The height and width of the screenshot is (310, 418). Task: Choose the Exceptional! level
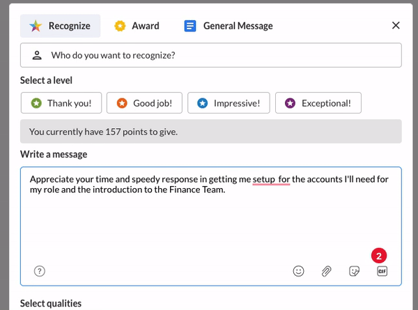(318, 103)
